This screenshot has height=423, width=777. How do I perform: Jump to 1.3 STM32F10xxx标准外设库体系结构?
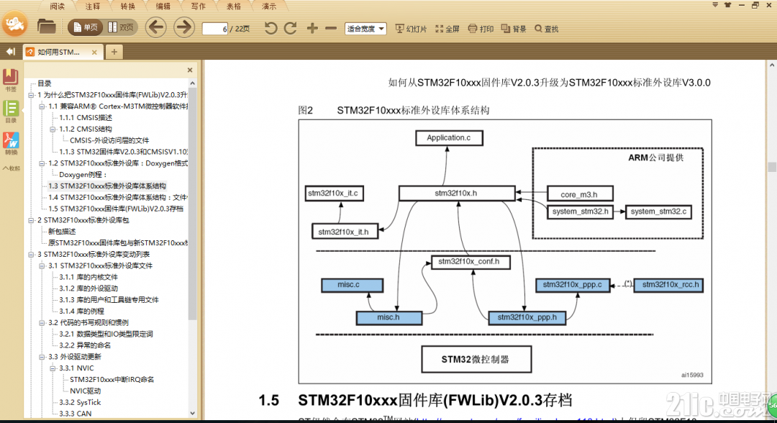107,186
